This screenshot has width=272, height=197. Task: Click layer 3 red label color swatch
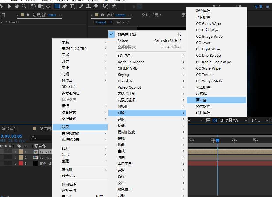[x=21, y=163]
